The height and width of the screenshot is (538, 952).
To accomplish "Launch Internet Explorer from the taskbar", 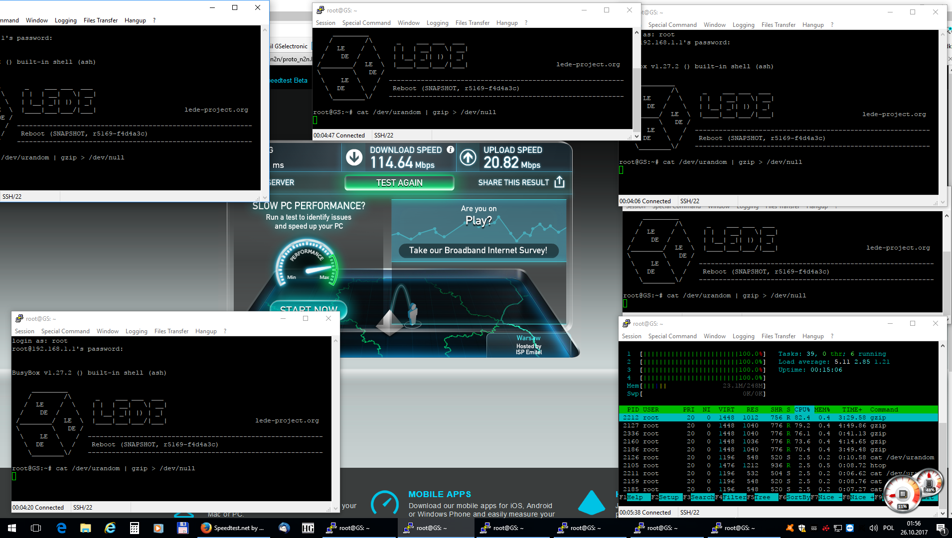I will coord(110,528).
